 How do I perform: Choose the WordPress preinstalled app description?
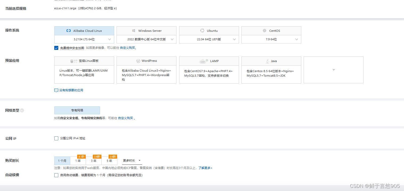click(146, 75)
